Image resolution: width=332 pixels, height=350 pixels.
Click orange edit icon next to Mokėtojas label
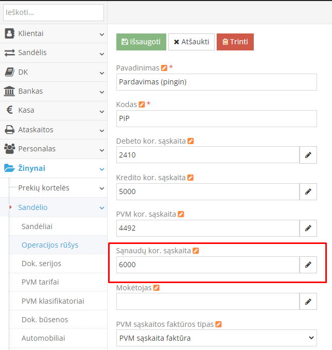coord(156,288)
